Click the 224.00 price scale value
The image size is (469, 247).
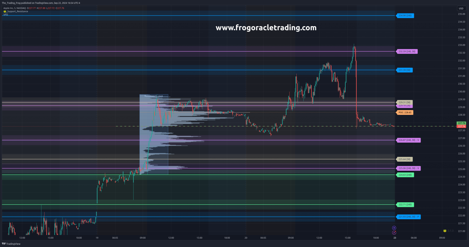click(461, 184)
